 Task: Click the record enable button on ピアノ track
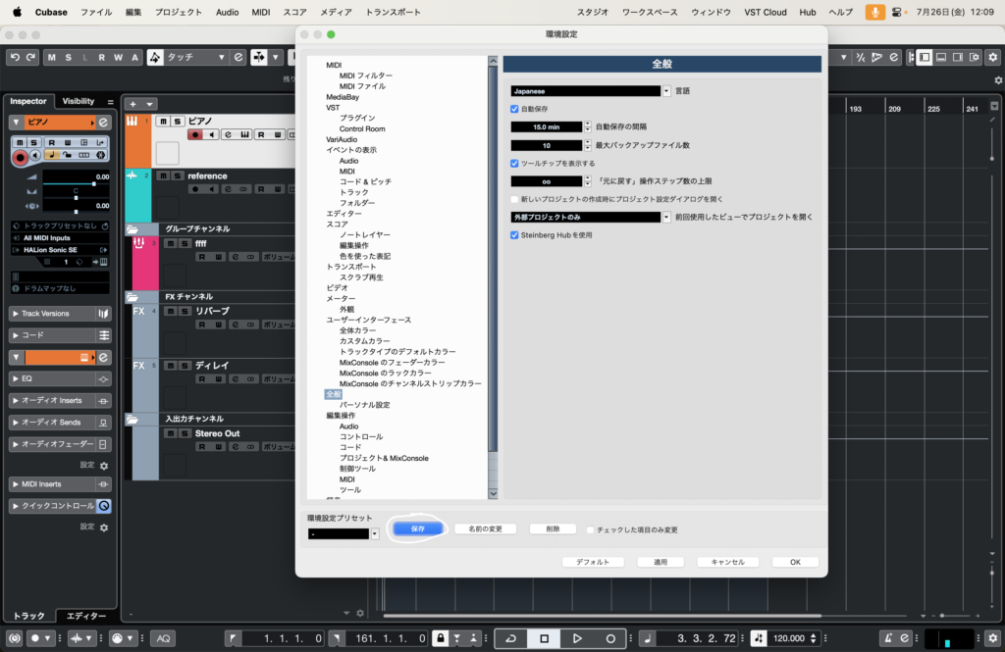tap(196, 134)
